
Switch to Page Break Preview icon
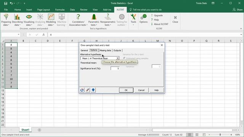pyautogui.click(x=204, y=135)
